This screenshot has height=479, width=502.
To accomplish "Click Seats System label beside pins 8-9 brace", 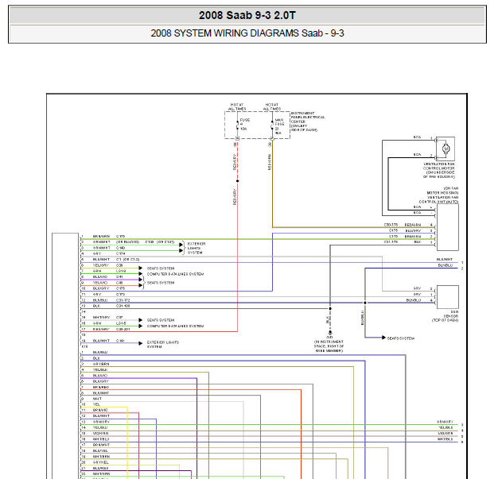I will (x=161, y=283).
